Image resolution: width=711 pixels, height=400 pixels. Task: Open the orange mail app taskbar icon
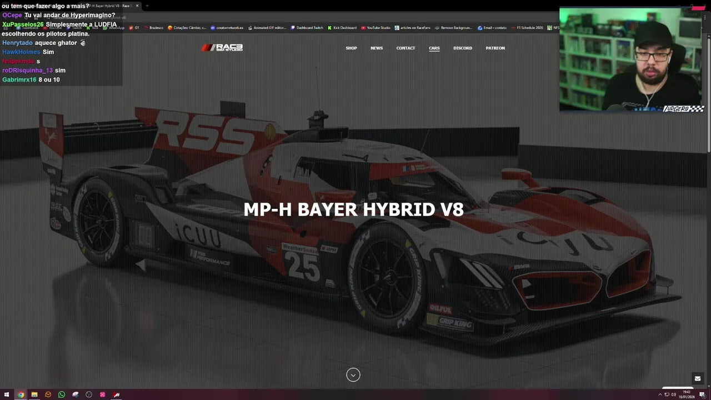coord(48,394)
